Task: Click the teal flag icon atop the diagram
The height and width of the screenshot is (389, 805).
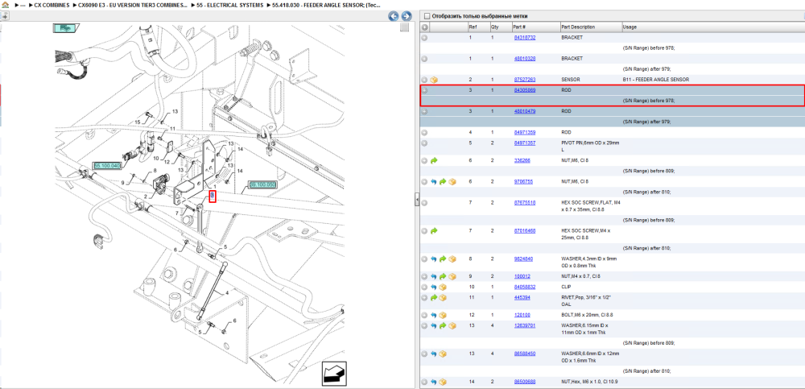Action: point(66,28)
